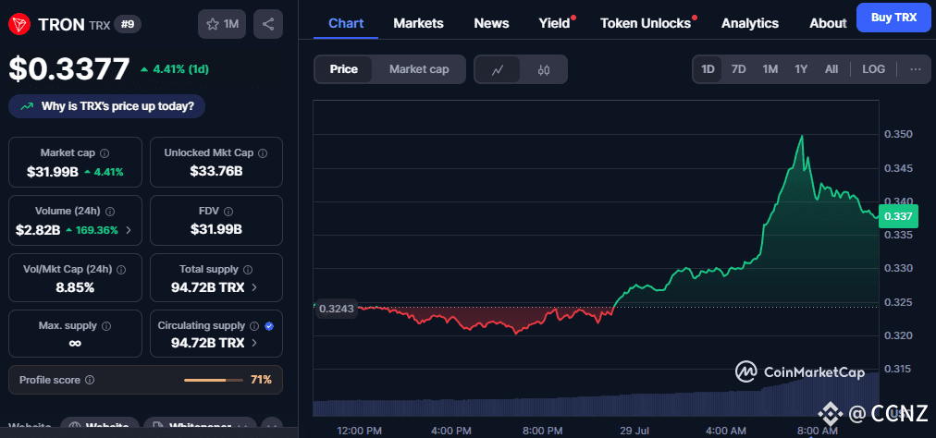Select 1D time range
The height and width of the screenshot is (438, 936).
[708, 69]
